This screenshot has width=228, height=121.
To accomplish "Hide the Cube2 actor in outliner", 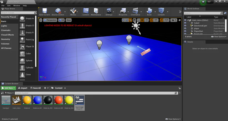I will (185, 23).
